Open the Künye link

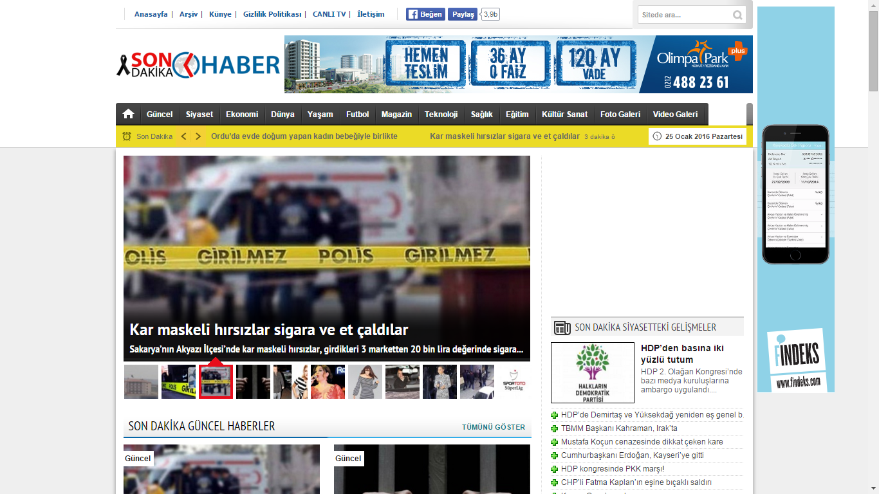tap(220, 14)
